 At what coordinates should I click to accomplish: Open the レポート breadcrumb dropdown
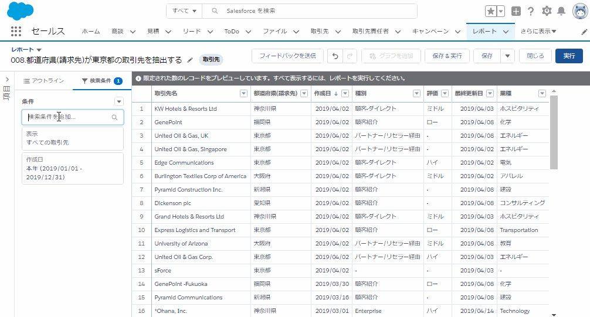click(39, 50)
